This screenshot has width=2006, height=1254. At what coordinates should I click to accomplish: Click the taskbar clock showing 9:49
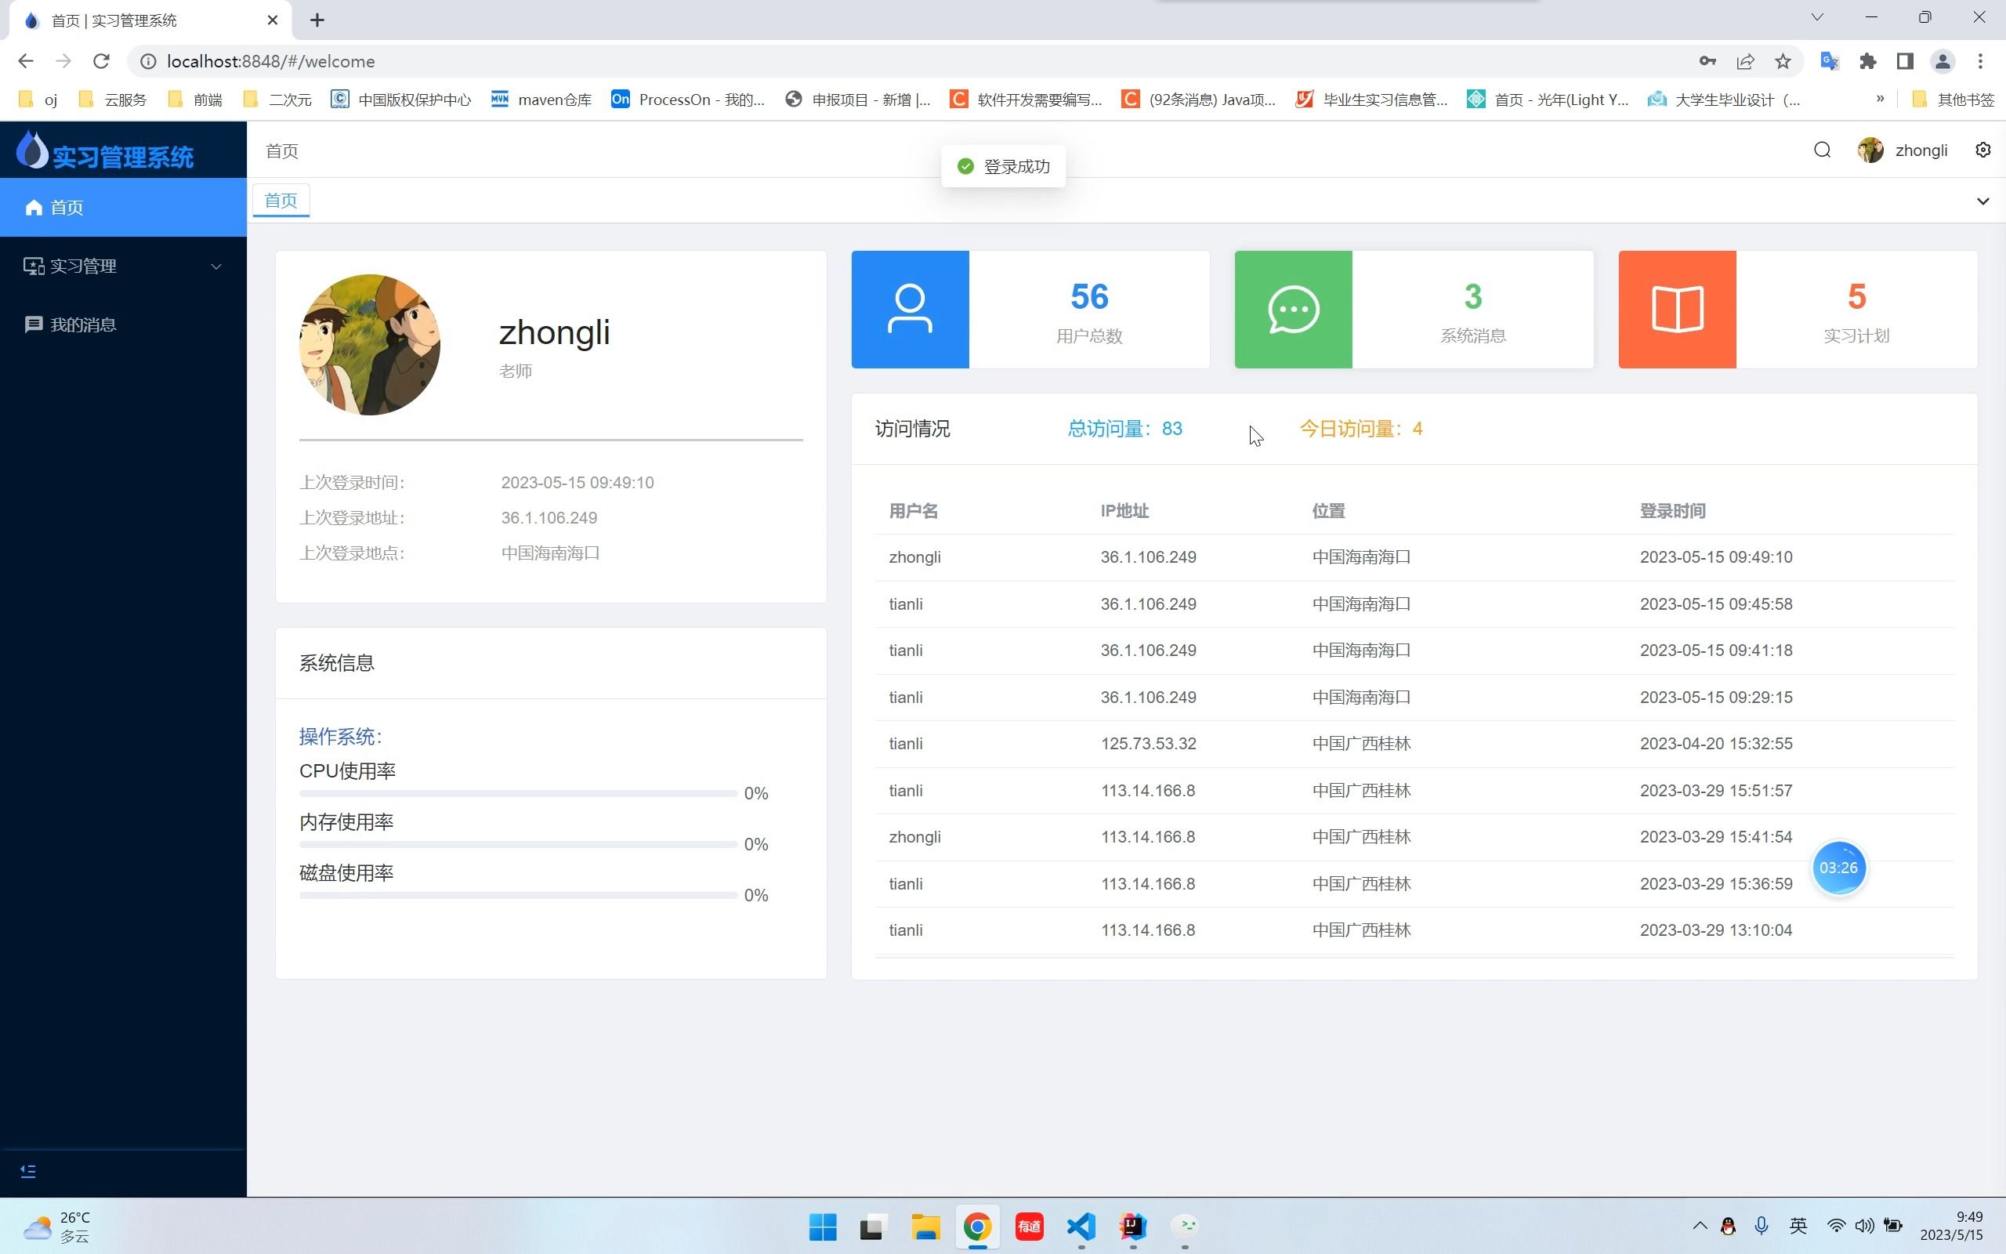[1952, 1226]
